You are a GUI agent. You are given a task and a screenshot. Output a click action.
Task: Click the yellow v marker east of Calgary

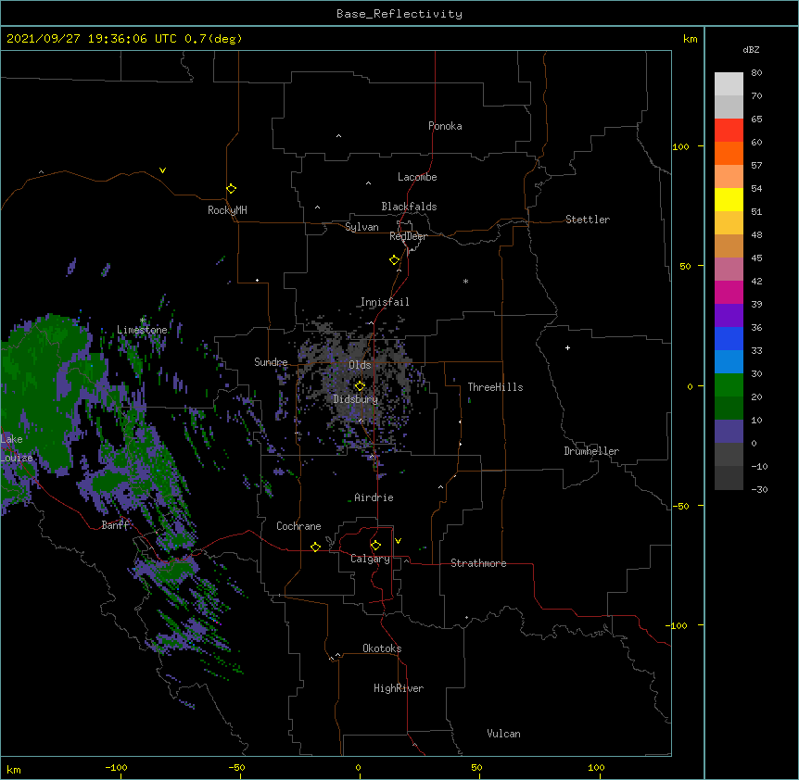[398, 541]
